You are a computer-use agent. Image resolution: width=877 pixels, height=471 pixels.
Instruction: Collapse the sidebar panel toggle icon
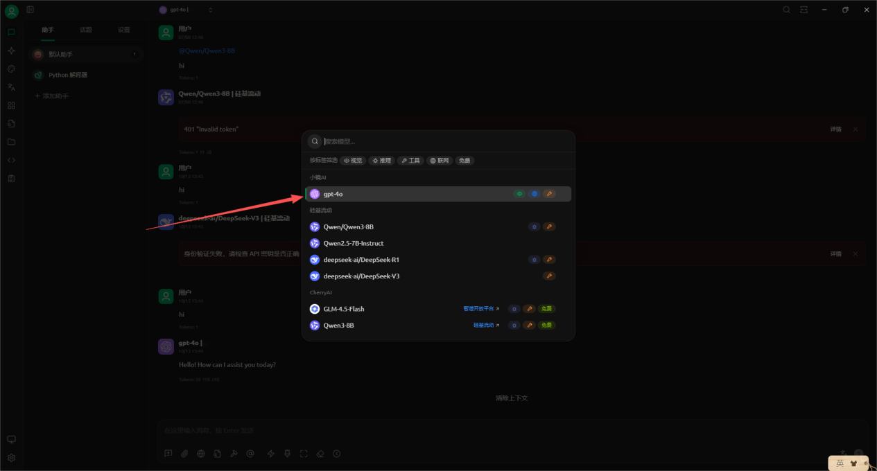tap(31, 10)
